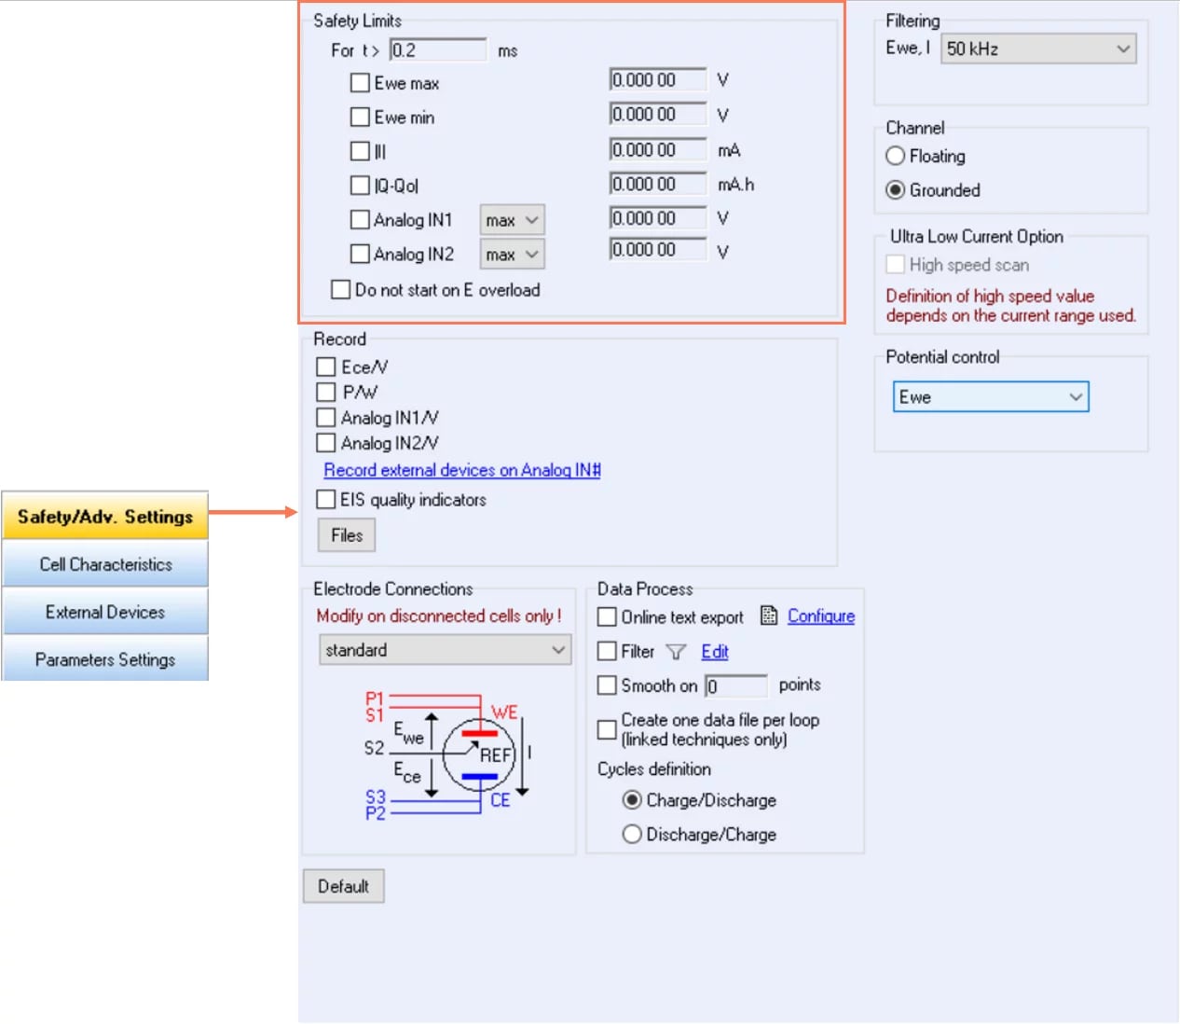This screenshot has width=1180, height=1024.
Task: Open the External Devices tab
Action: pyautogui.click(x=105, y=612)
